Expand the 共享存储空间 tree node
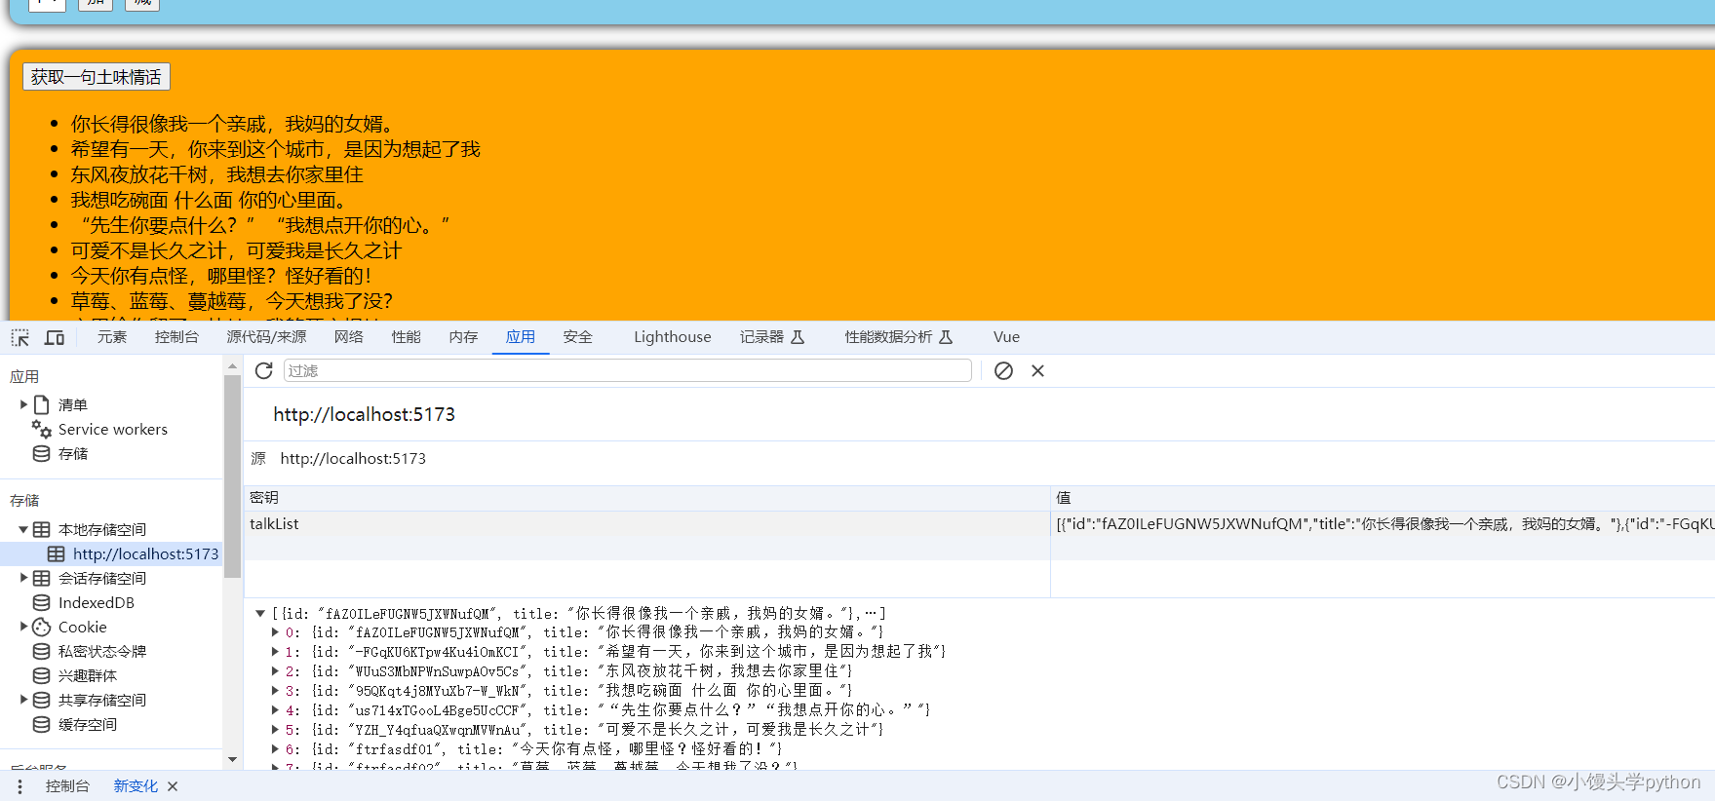Image resolution: width=1715 pixels, height=801 pixels. click(23, 700)
